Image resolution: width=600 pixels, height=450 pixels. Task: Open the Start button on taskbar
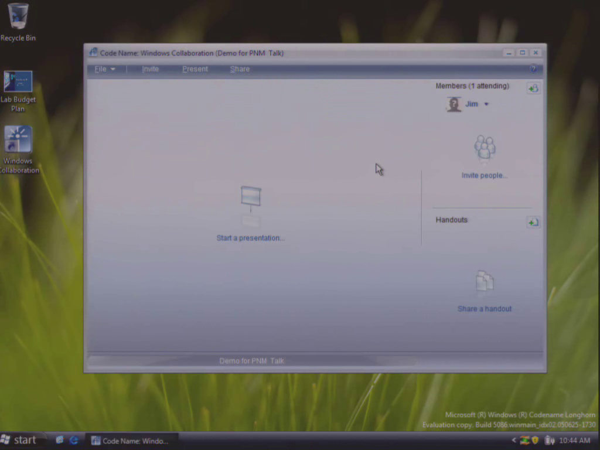coord(19,440)
